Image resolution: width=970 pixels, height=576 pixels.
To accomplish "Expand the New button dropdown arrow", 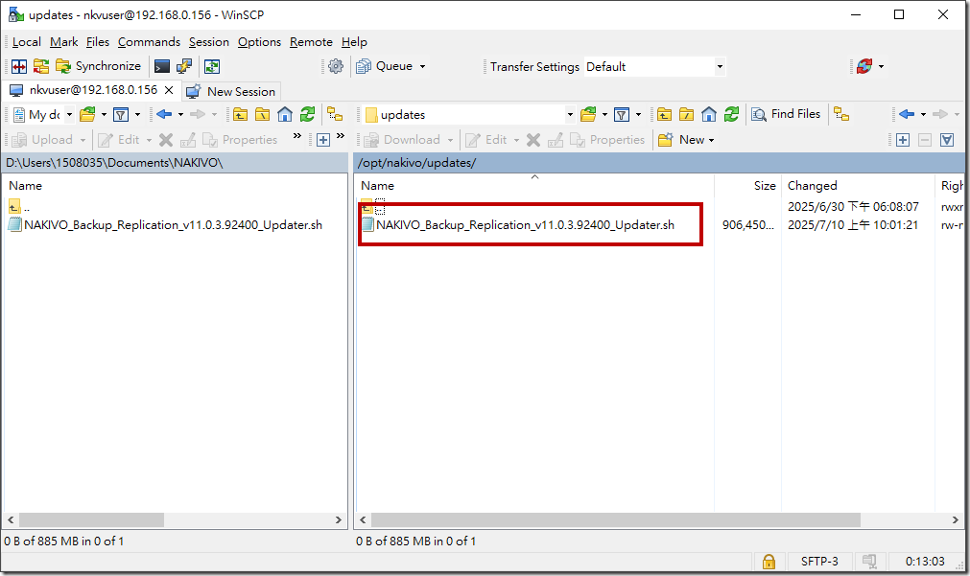I will click(711, 140).
